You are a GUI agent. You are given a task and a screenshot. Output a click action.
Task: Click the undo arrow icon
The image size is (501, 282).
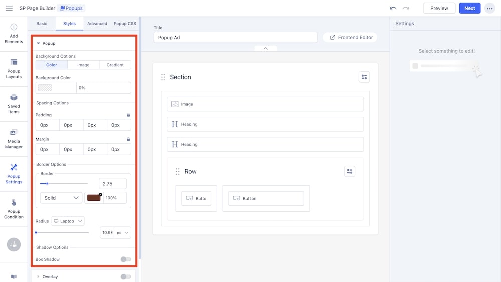[393, 8]
